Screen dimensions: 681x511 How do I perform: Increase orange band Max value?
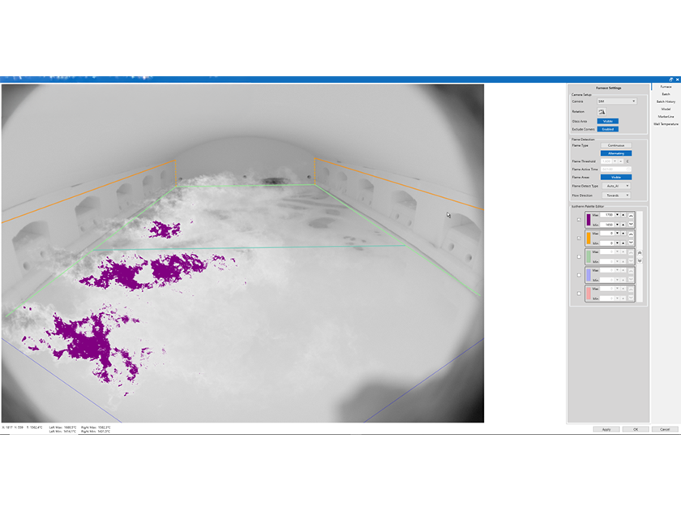(623, 234)
